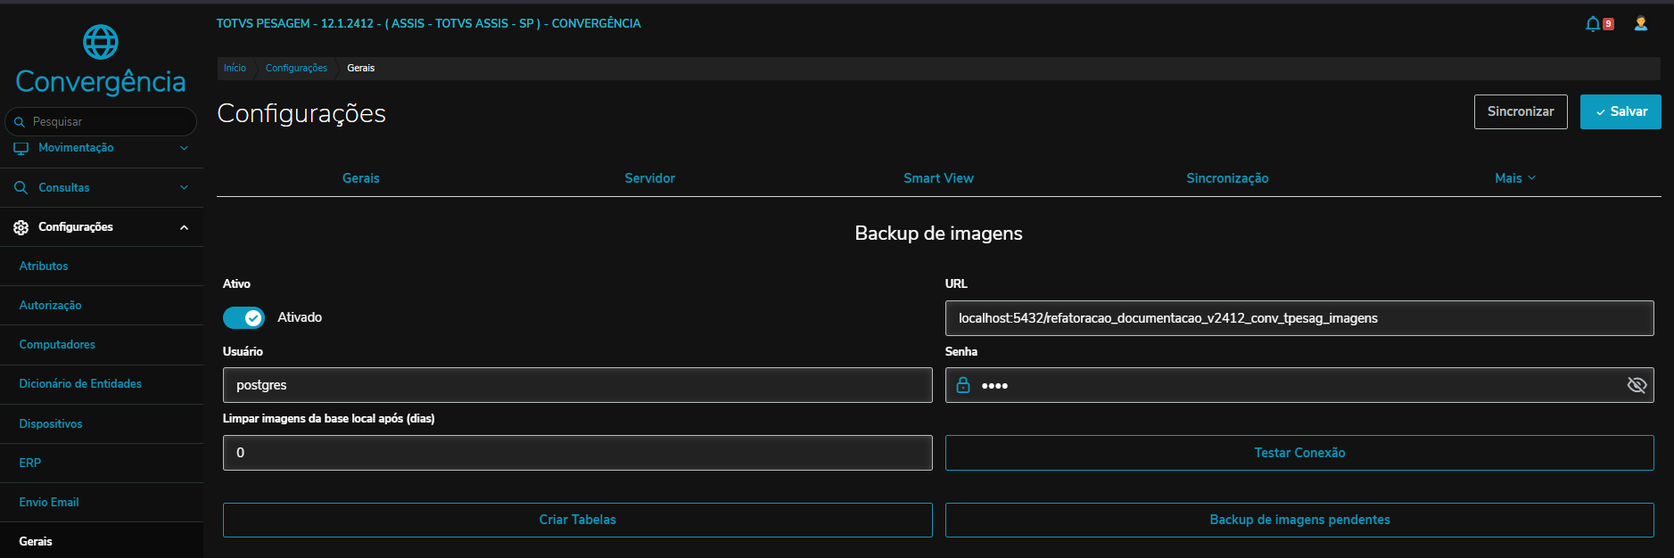Viewport: 1674px width, 558px height.
Task: Click the Configurações gear icon
Action: [21, 227]
